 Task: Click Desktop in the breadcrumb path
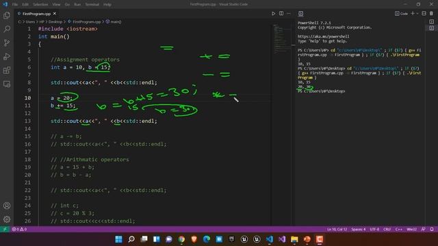(55, 22)
